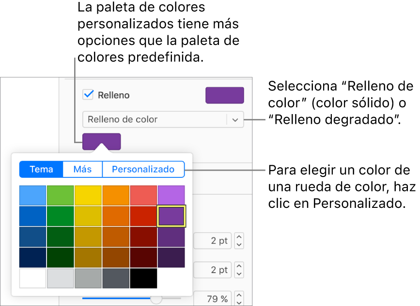Open the Relleno de color dropdown

click(163, 119)
